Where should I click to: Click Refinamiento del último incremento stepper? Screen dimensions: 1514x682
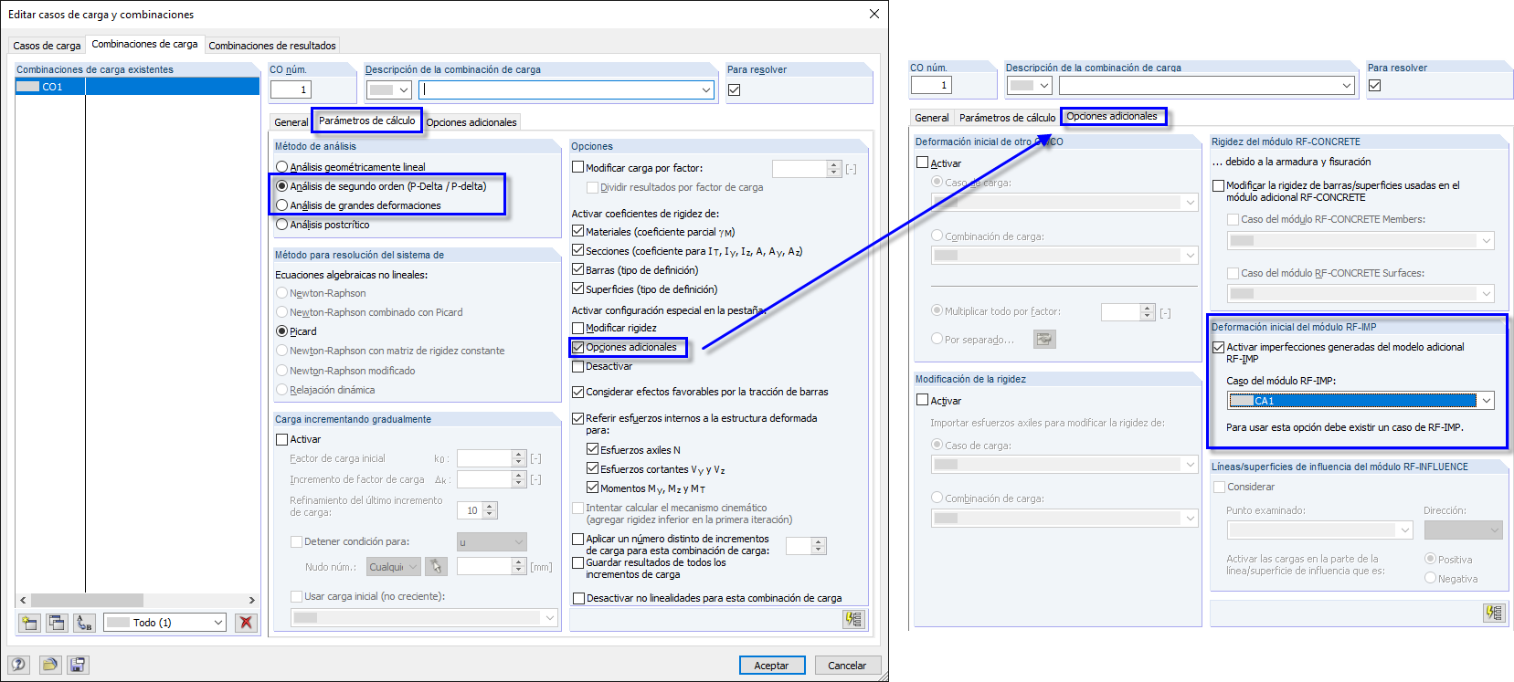point(490,510)
